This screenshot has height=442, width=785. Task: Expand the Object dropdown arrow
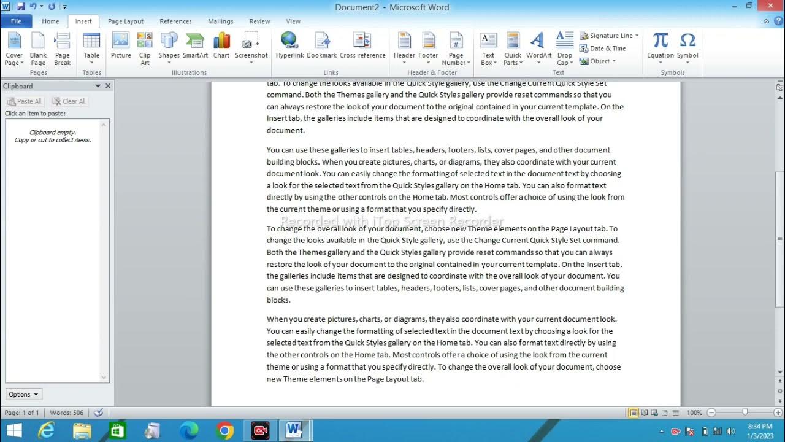pos(613,61)
